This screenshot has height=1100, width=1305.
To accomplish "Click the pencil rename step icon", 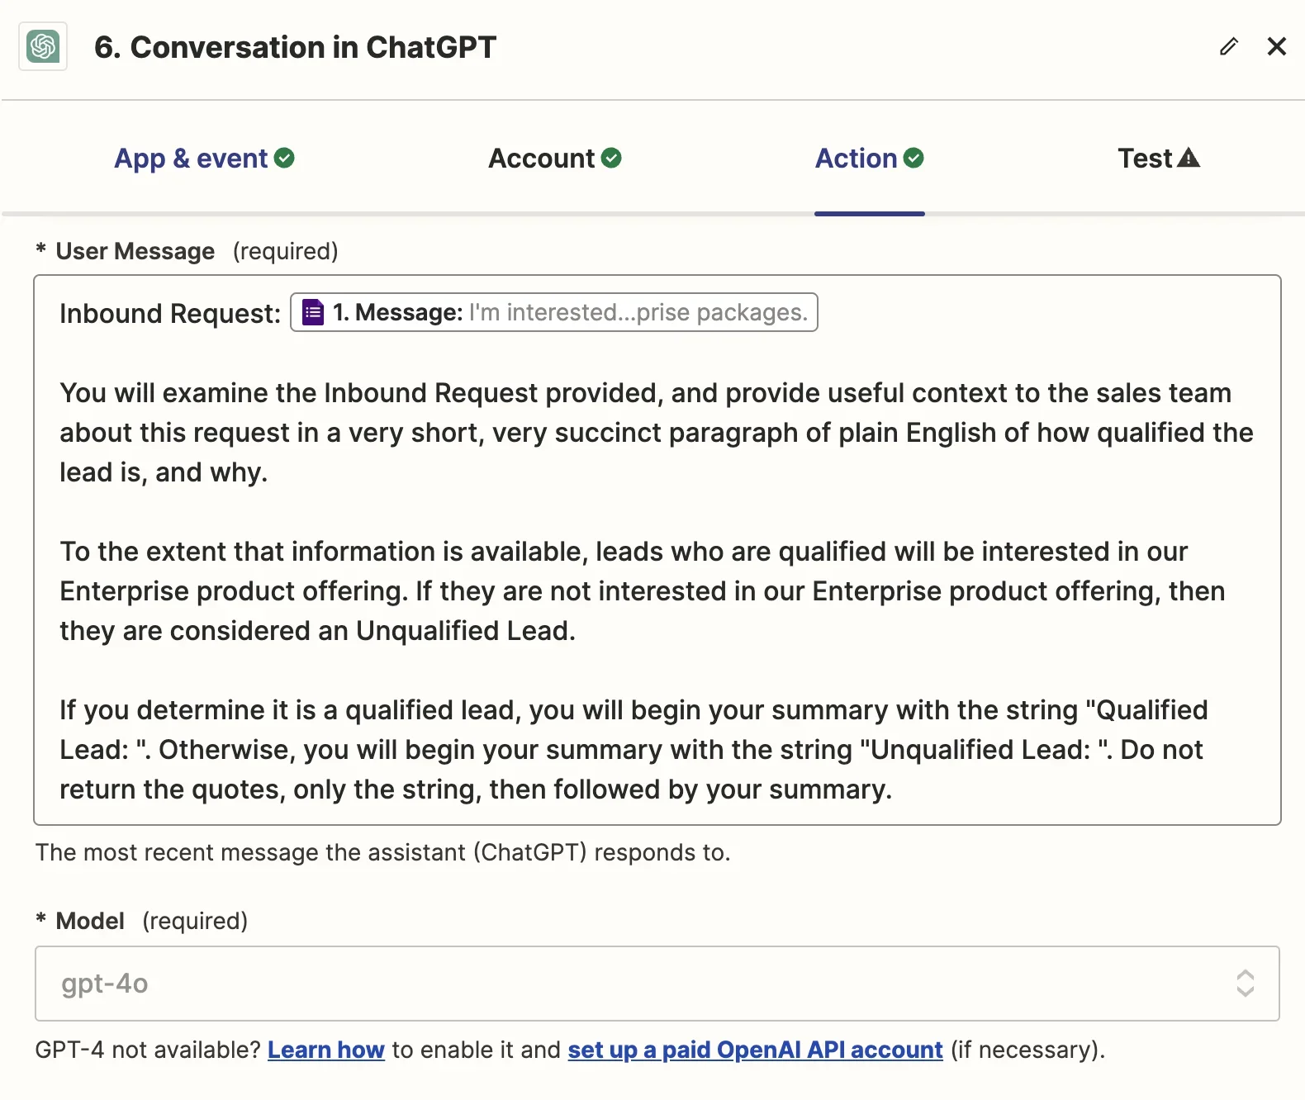I will click(1228, 46).
